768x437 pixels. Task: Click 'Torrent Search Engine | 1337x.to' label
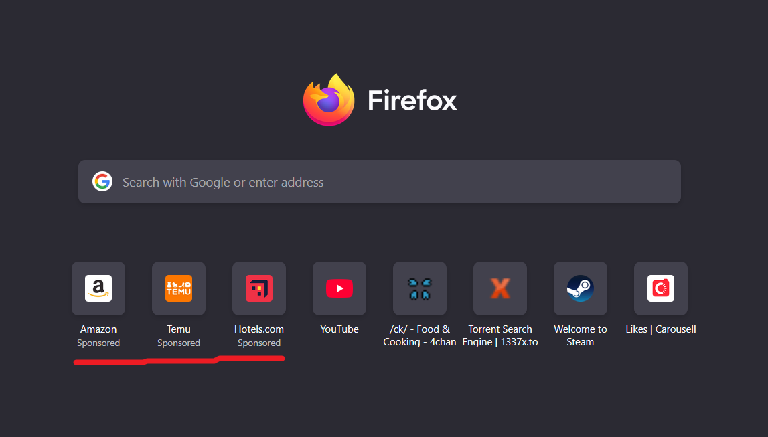tap(500, 335)
